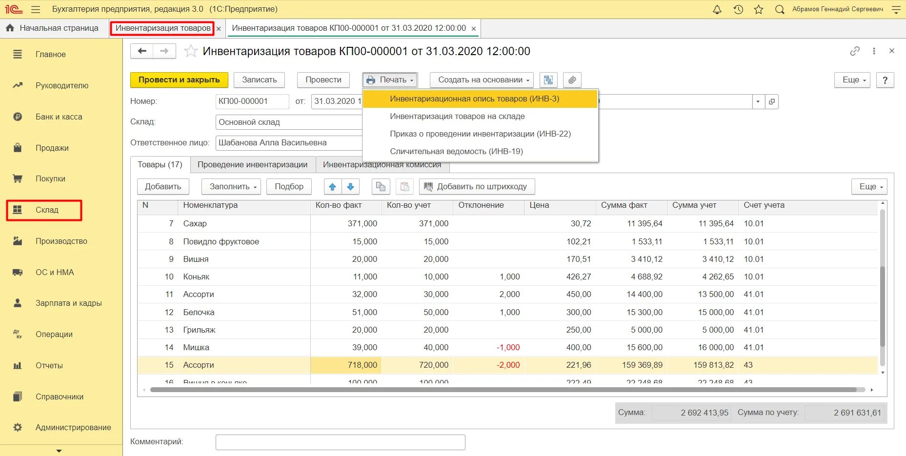The width and height of the screenshot is (906, 456).
Task: Open the global search magnifier
Action: coord(780,9)
